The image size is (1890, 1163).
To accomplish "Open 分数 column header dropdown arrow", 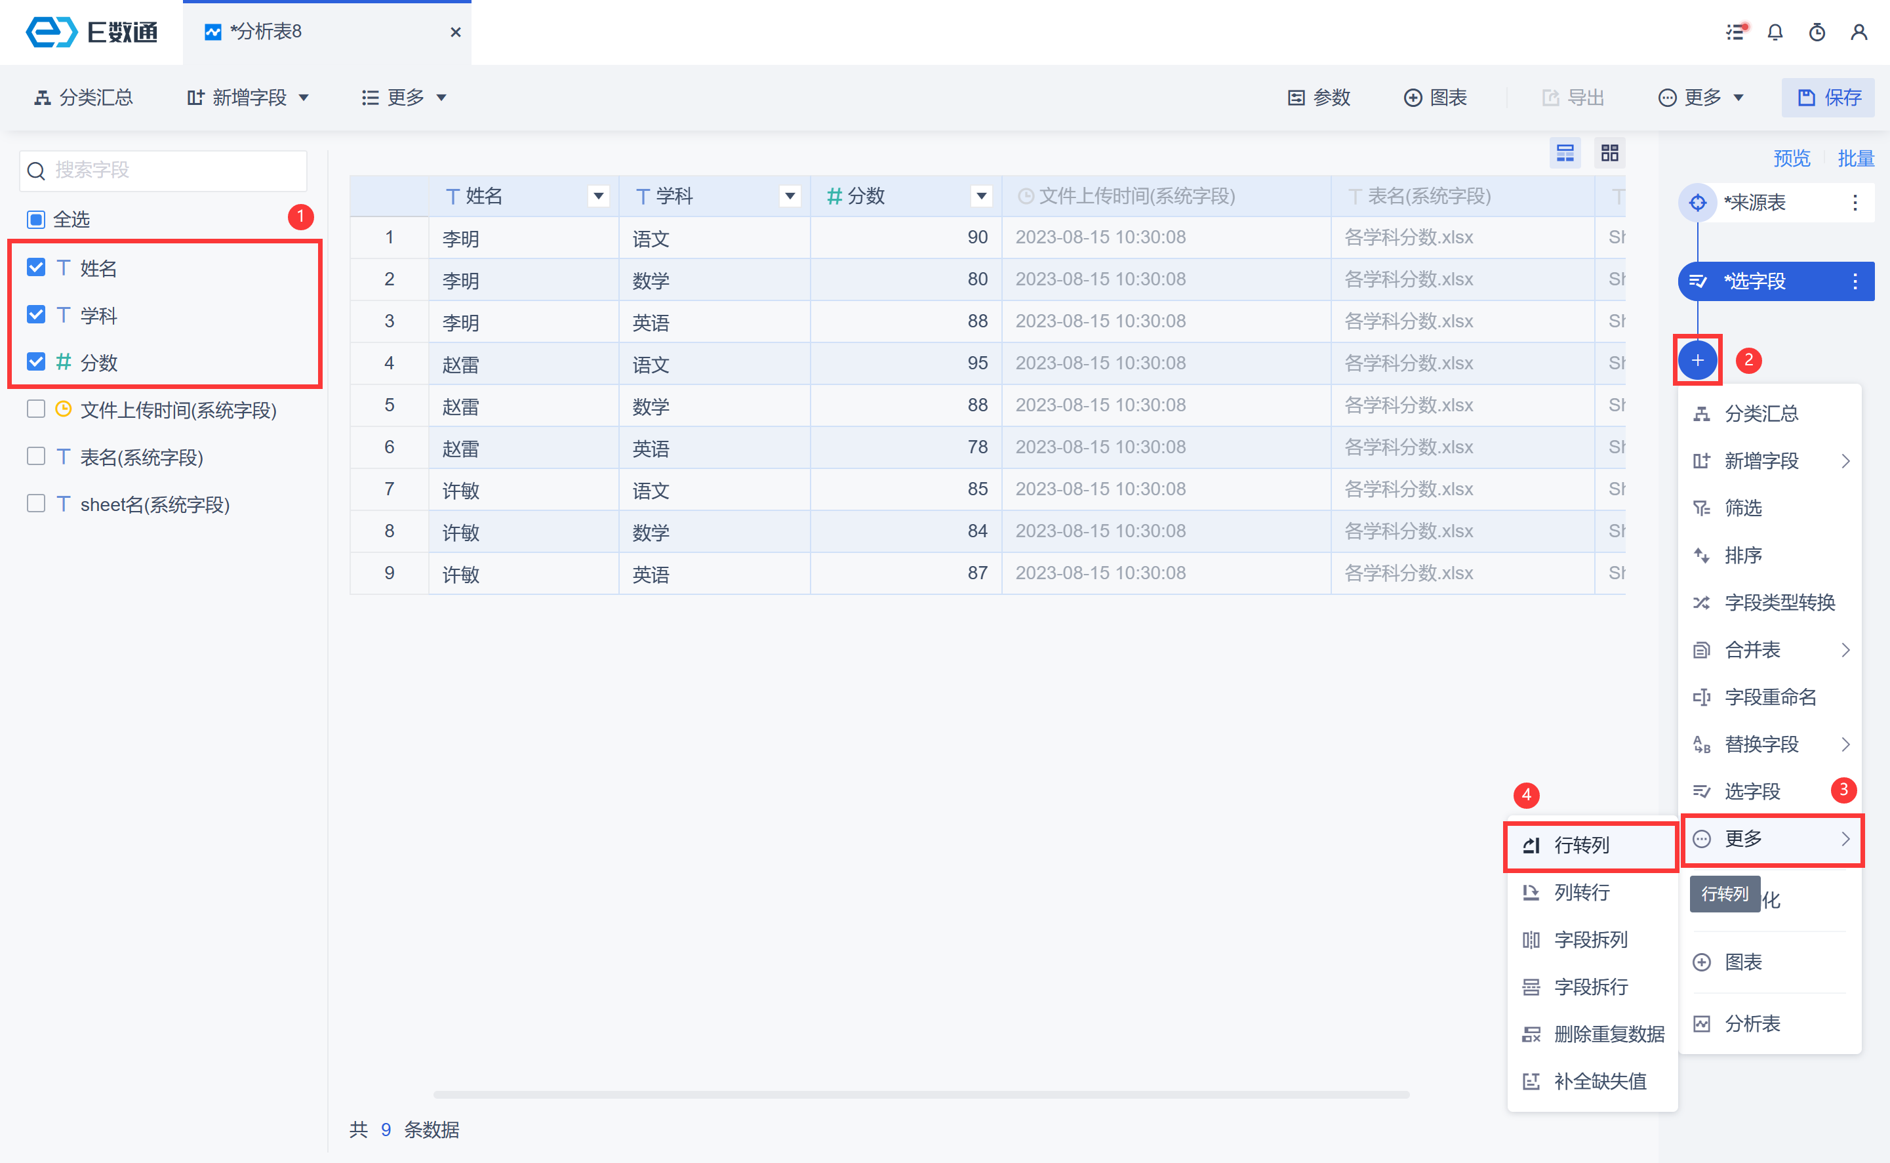I will [x=981, y=196].
